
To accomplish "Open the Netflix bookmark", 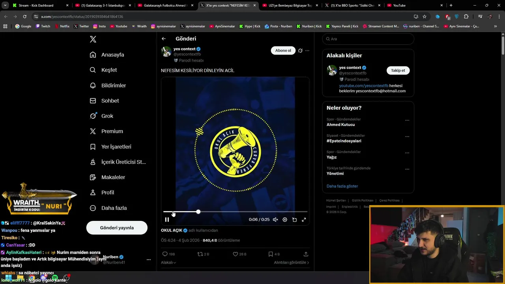I will click(62, 26).
